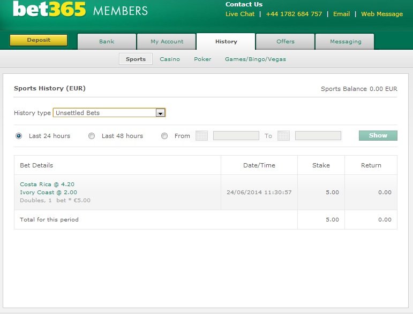Expand the History type dropdown arrow
413x314 pixels.
tap(160, 113)
